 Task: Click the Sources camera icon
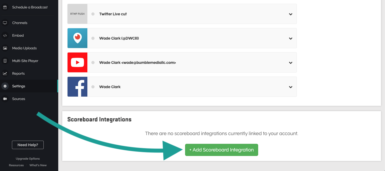(x=5, y=99)
